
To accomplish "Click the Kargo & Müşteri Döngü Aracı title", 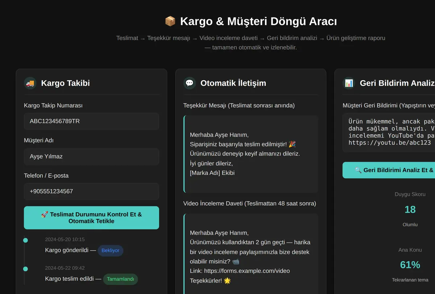I will tap(258, 21).
